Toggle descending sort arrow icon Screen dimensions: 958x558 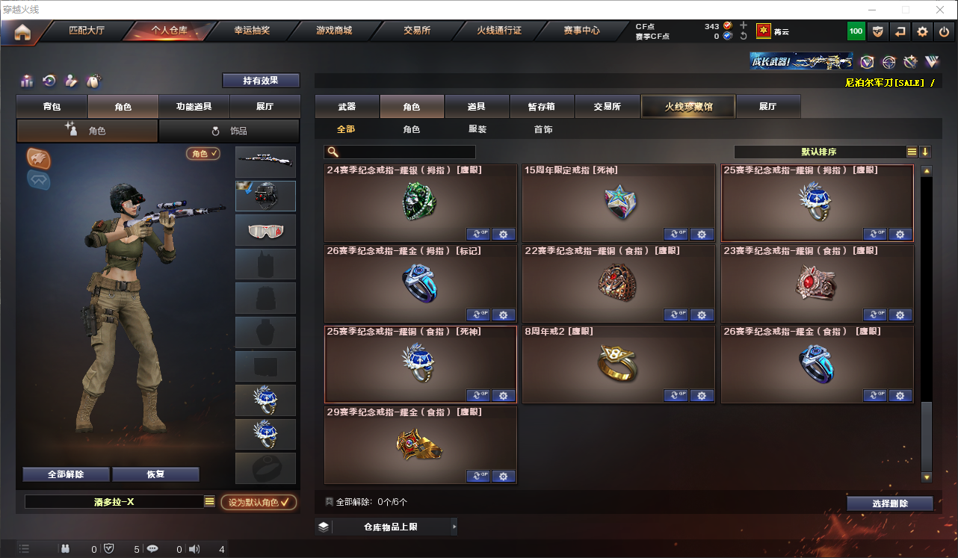coord(925,152)
